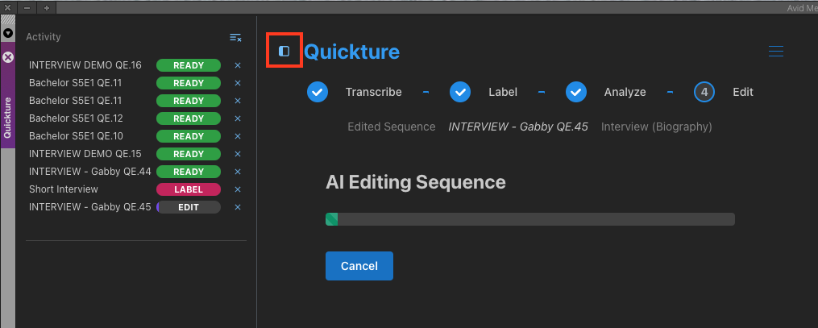Screen dimensions: 818x328
Task: Click the Quickture vertical side tab
Action: pyautogui.click(x=8, y=118)
